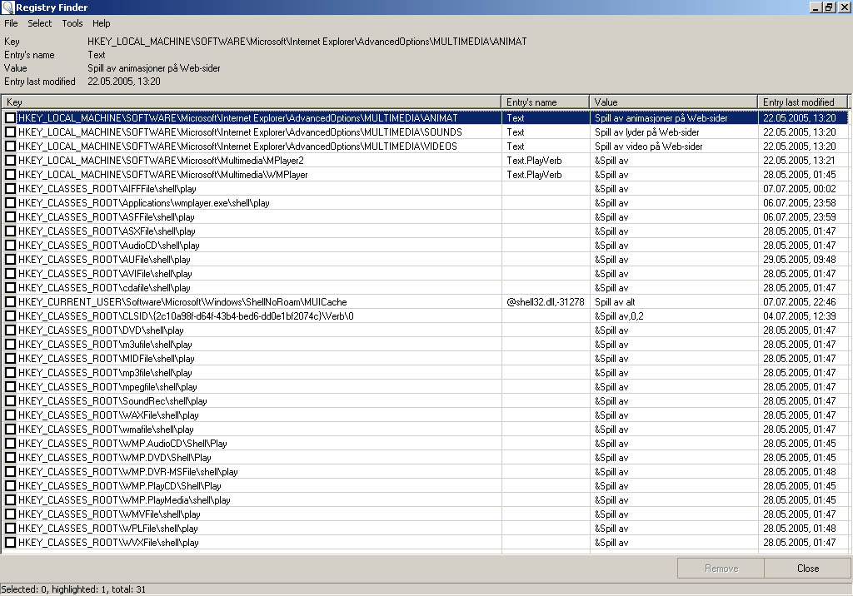
Task: Click the Close button
Action: click(808, 569)
